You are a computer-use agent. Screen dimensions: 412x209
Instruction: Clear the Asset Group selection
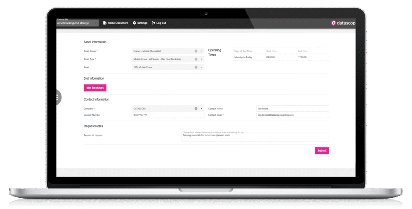pos(196,51)
